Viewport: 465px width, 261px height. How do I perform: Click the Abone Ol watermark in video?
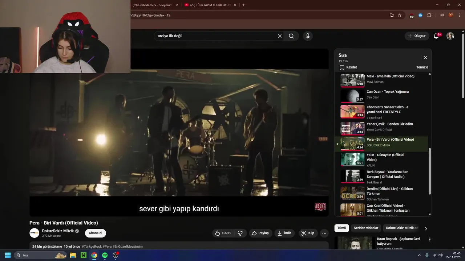click(320, 207)
